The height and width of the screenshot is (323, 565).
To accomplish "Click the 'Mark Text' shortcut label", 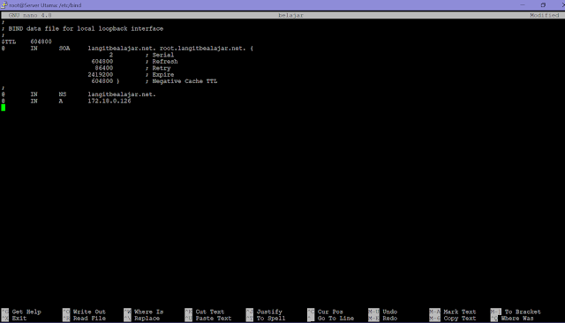I will tap(459, 312).
